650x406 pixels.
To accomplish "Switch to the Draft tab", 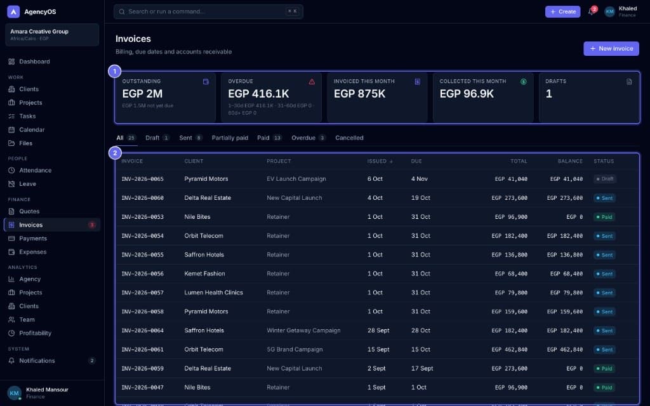I will (x=157, y=138).
